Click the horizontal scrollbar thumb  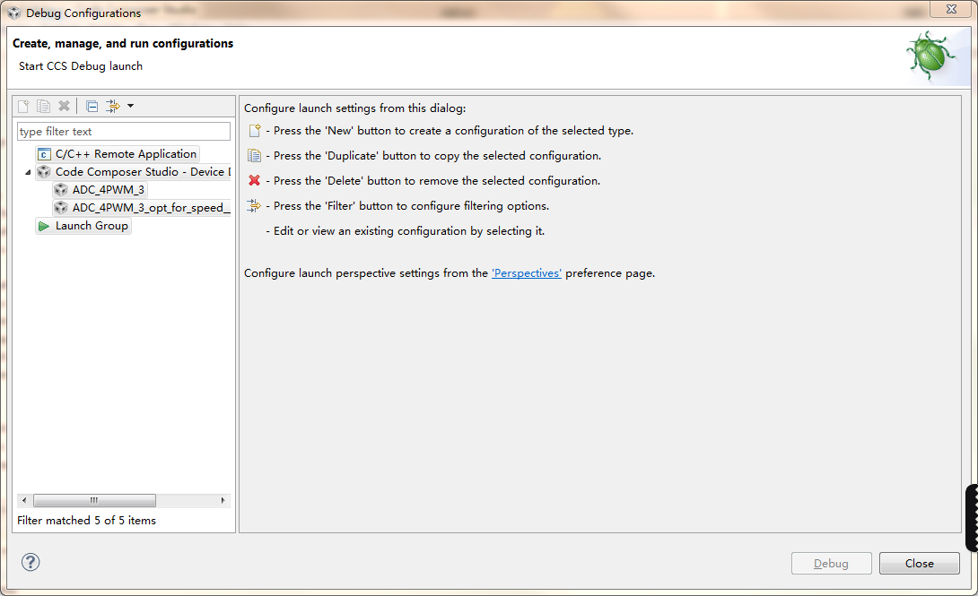[94, 500]
